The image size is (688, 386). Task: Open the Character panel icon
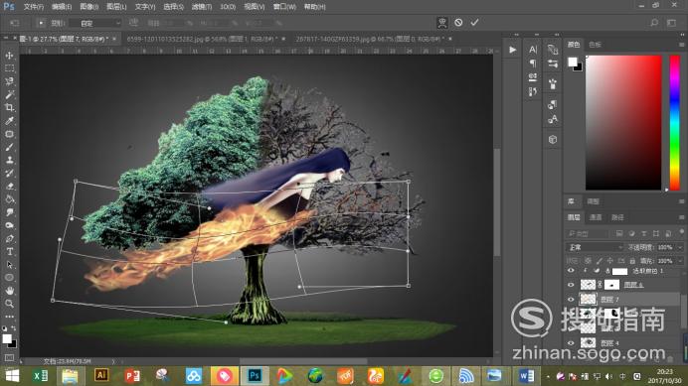[533, 50]
